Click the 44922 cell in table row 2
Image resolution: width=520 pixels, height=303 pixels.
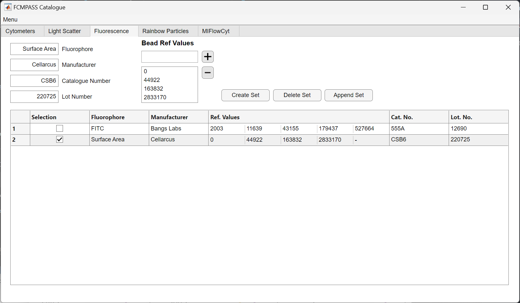[263, 140]
